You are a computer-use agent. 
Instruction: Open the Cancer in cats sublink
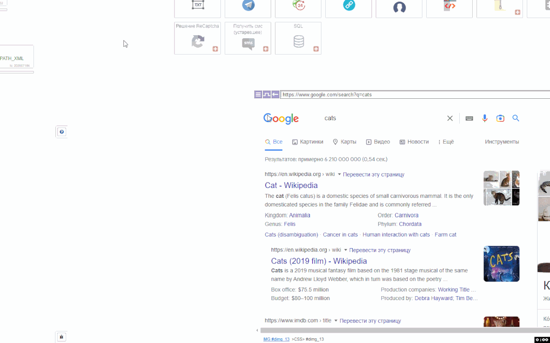340,235
